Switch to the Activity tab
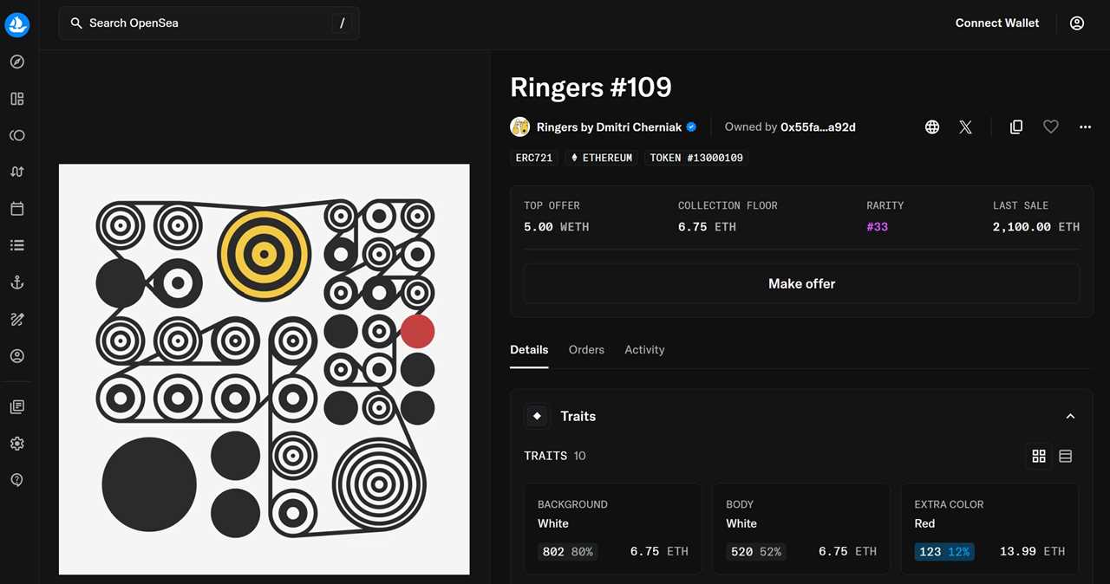The width and height of the screenshot is (1110, 584). click(644, 349)
